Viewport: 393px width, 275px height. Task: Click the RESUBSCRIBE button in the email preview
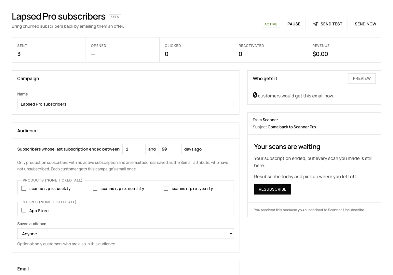pyautogui.click(x=272, y=189)
